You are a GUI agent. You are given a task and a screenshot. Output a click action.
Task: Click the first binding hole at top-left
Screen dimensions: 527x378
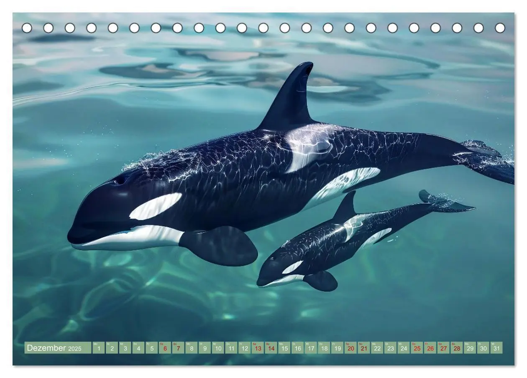click(27, 28)
